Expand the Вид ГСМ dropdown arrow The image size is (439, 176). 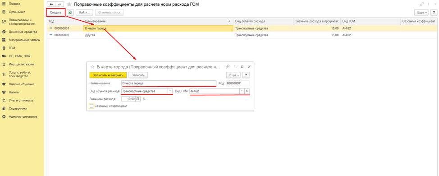click(242, 91)
